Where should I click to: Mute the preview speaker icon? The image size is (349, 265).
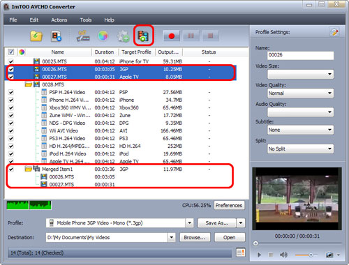pyautogui.click(x=283, y=255)
